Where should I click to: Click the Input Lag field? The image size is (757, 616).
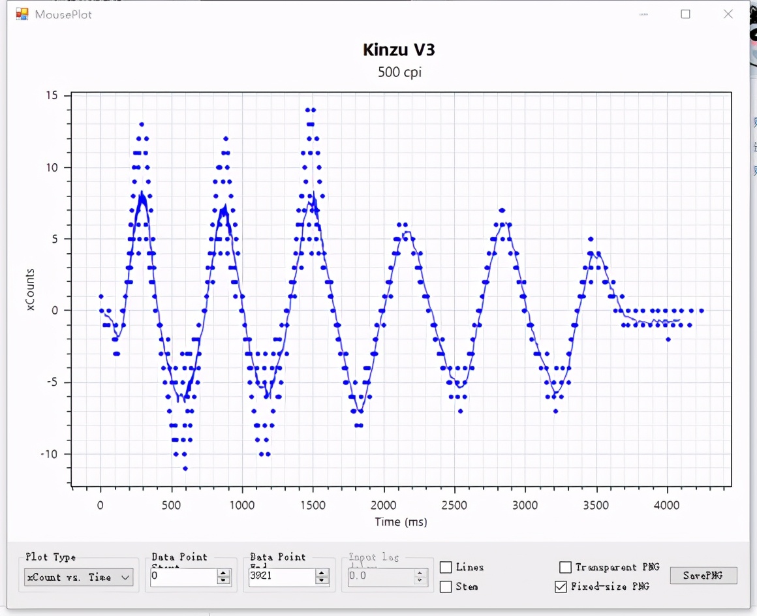[x=380, y=577]
